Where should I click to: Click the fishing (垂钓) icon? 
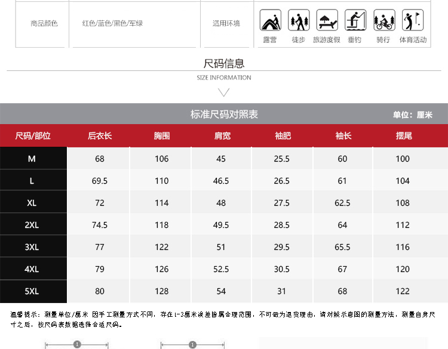click(x=355, y=20)
